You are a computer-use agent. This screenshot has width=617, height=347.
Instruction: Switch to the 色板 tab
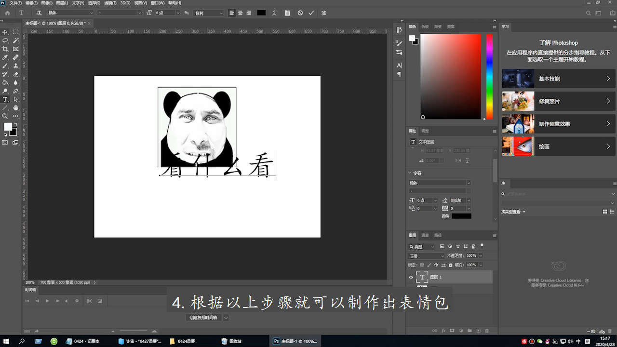pyautogui.click(x=425, y=27)
